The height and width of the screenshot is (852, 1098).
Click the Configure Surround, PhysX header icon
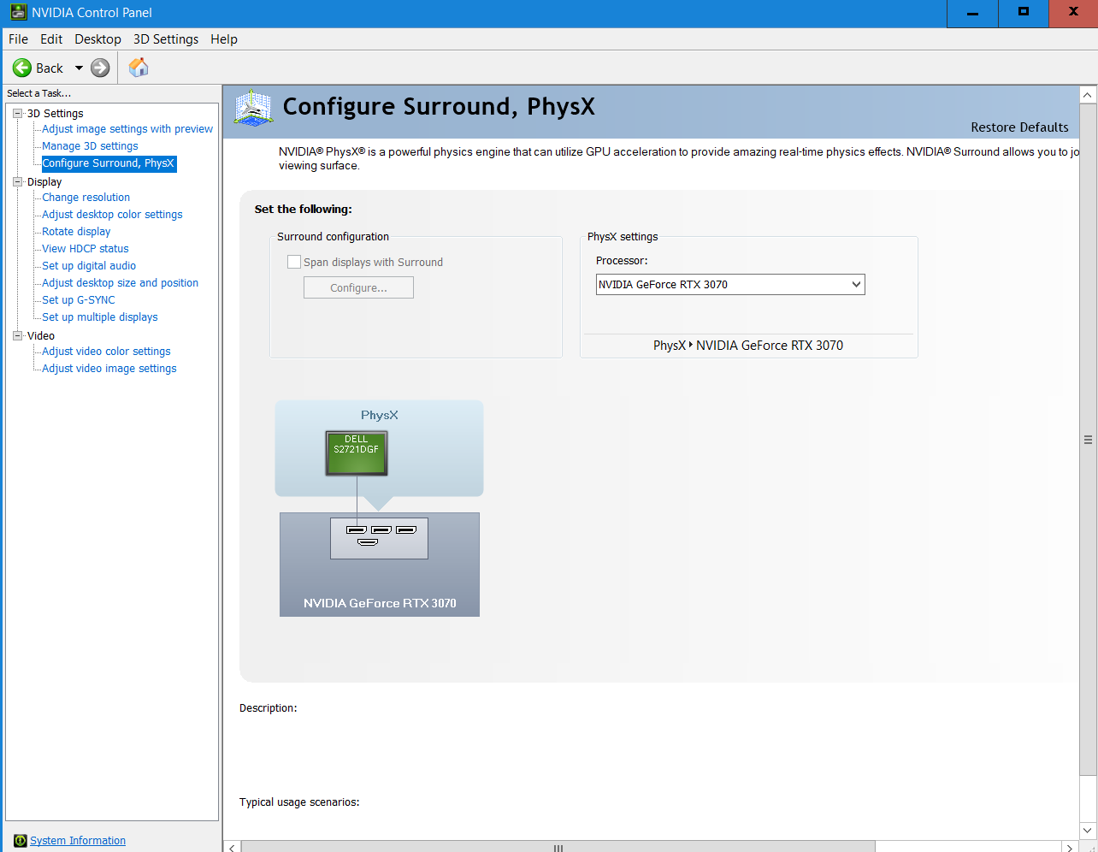point(253,109)
